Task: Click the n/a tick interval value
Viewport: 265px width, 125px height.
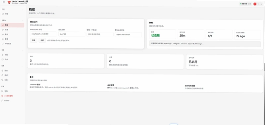Action: tap(210, 36)
